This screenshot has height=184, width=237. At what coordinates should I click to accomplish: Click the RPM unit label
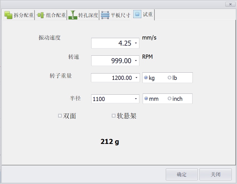147,57
